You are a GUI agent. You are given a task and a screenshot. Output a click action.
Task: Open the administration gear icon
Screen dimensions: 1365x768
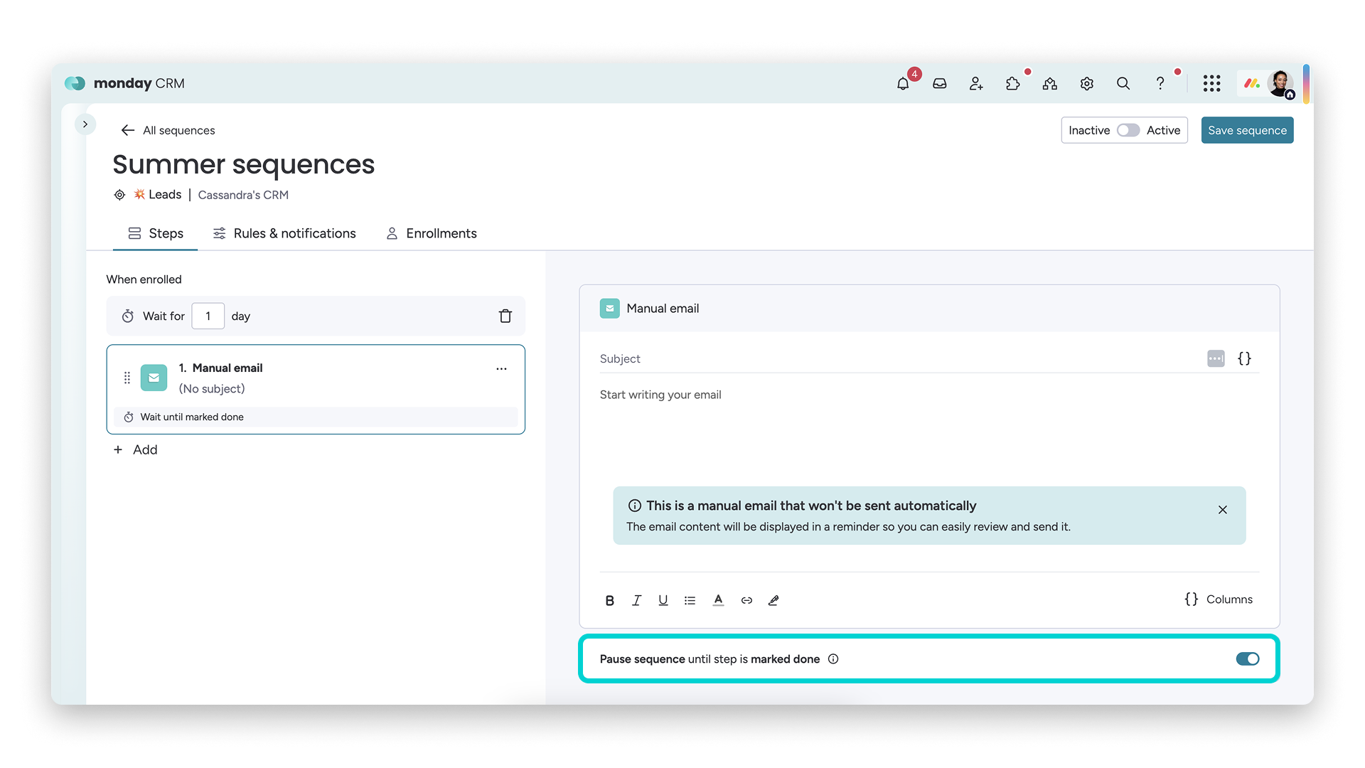coord(1087,84)
